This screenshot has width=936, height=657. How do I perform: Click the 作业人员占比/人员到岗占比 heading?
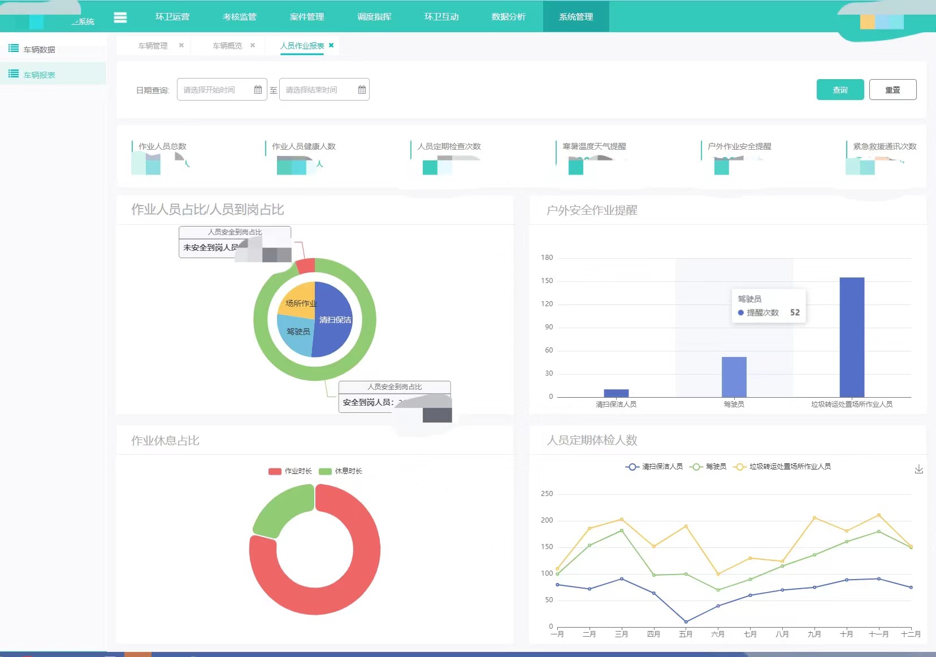(x=207, y=210)
